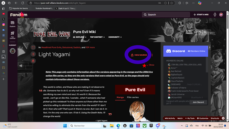229x129 pixels.
Task: Click taskbar Rechercher search box
Action: click(x=85, y=126)
